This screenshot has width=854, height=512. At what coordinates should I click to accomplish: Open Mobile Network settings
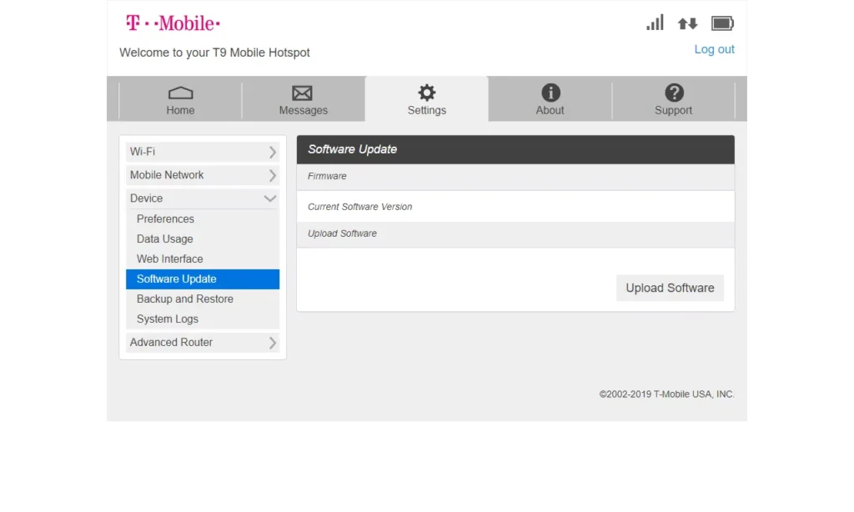(203, 175)
